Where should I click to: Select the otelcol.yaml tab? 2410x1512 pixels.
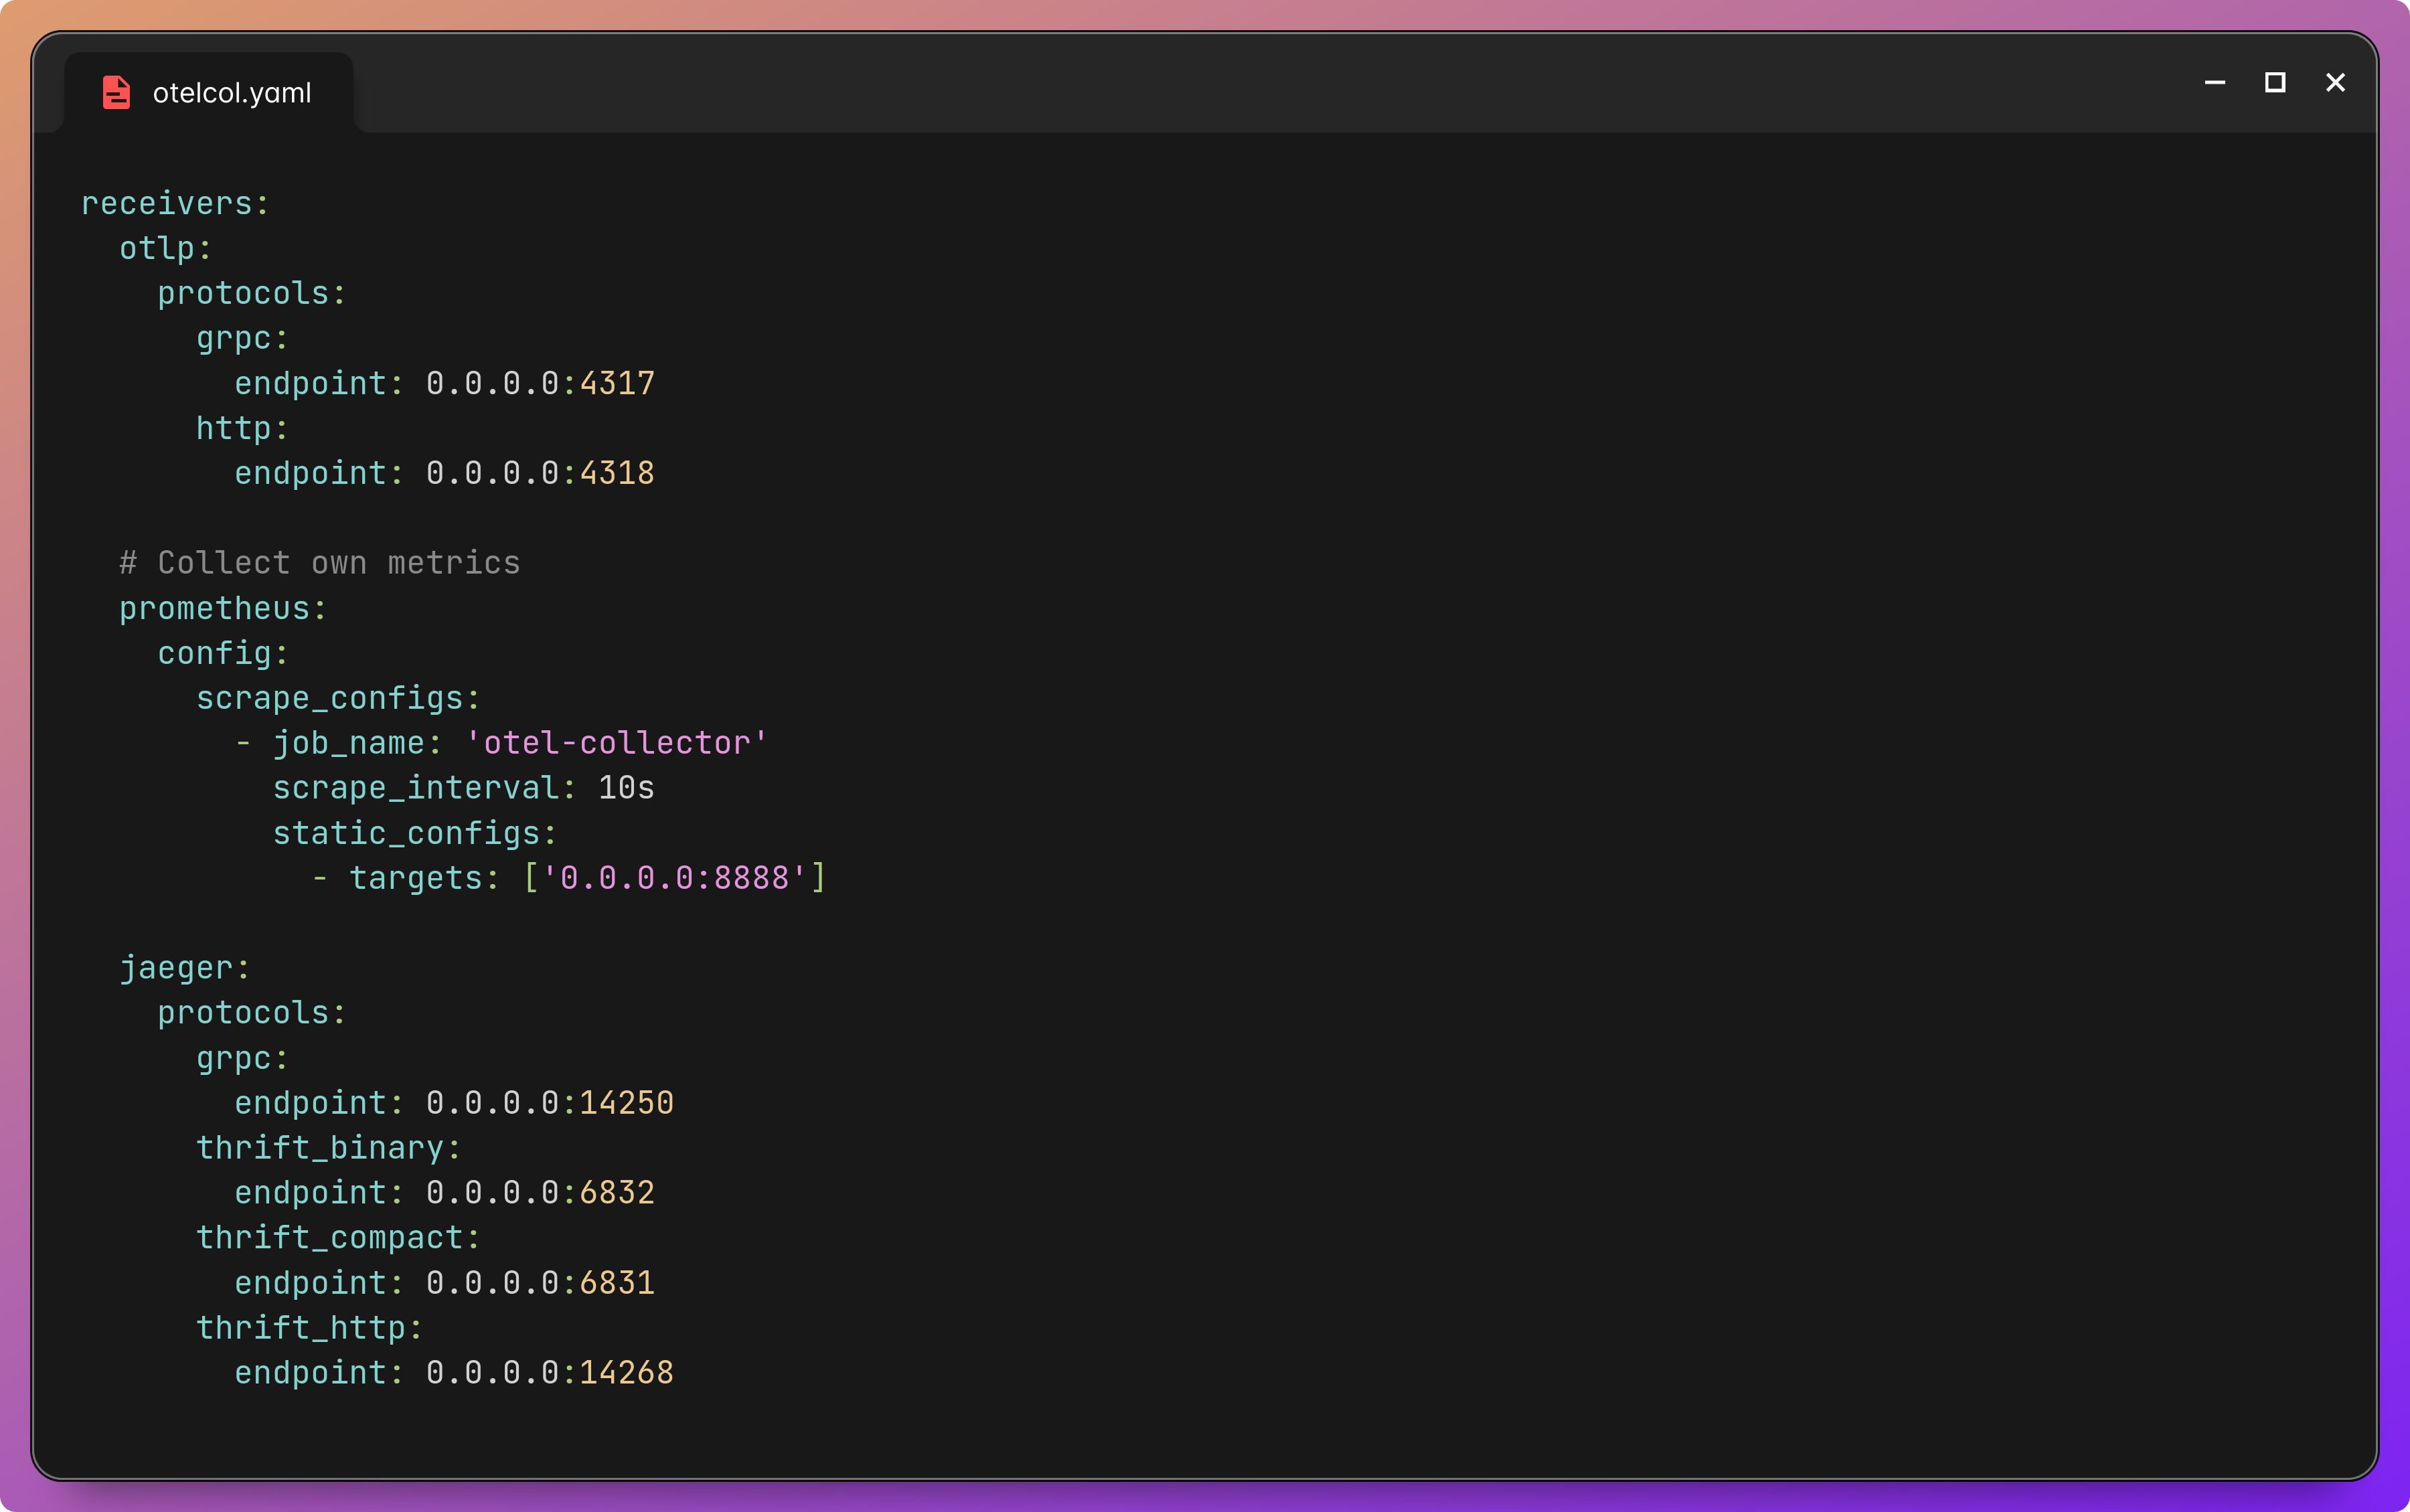point(231,91)
